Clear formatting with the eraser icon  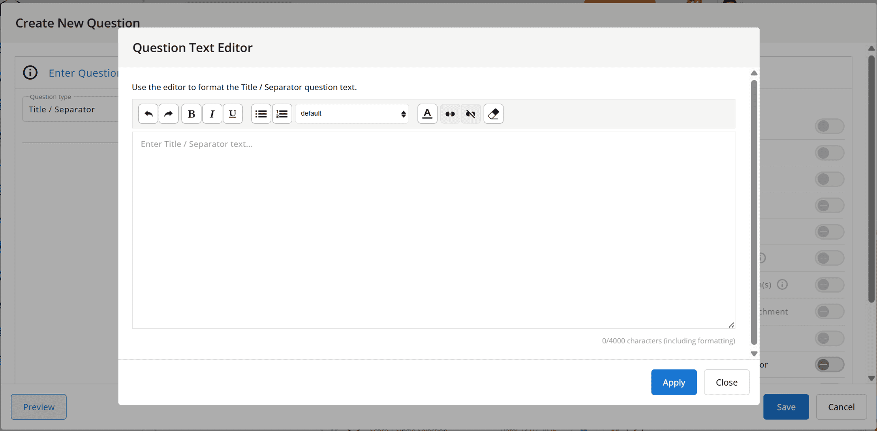click(x=494, y=114)
